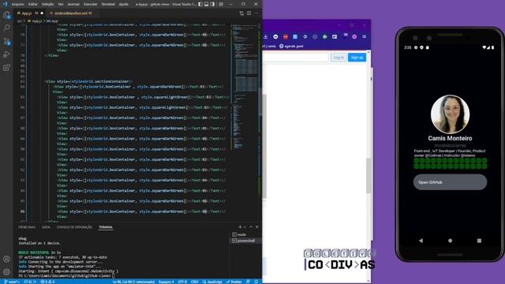Tap the profile avatar photo on emulator
Screen dimensions: 505x284
click(x=450, y=114)
